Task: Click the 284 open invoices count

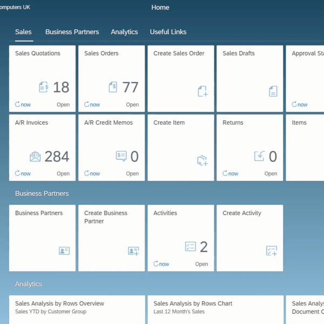Action: click(x=57, y=157)
